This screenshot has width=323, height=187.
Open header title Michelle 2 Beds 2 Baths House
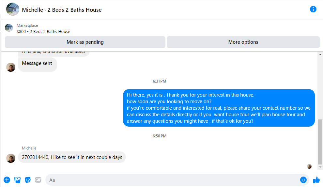pos(62,10)
